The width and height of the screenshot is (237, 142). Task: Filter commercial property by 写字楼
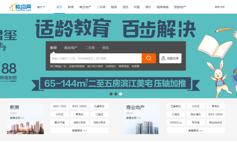pos(196,122)
